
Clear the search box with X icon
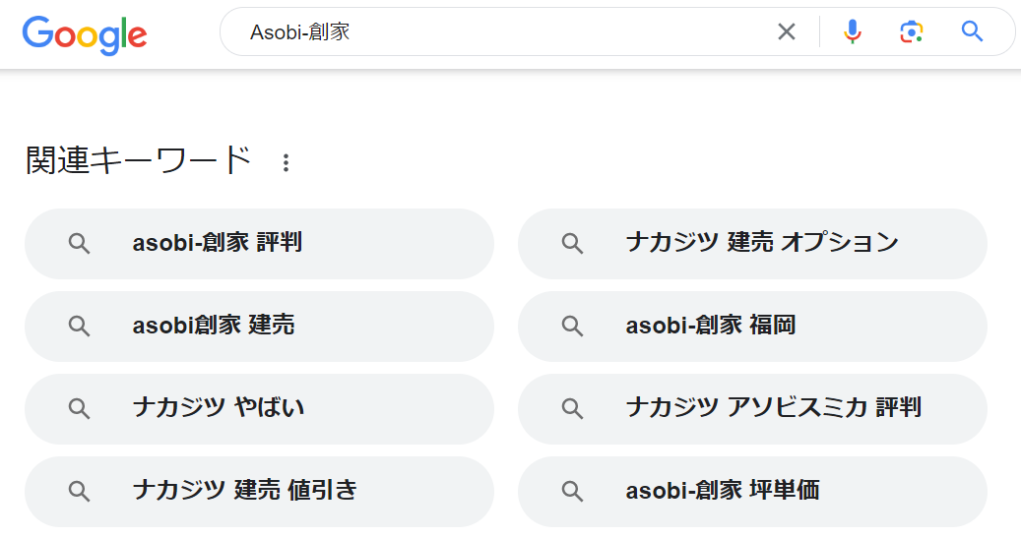(786, 32)
